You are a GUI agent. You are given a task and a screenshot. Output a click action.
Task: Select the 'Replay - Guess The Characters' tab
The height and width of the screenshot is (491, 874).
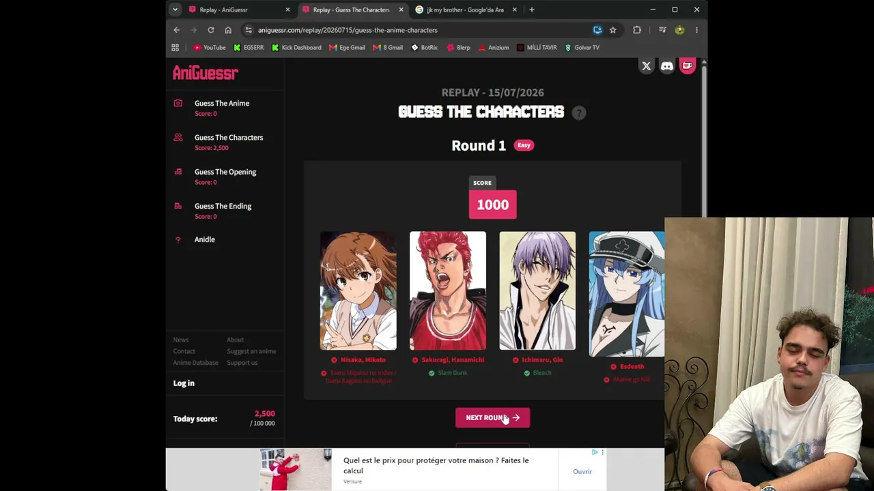(352, 10)
